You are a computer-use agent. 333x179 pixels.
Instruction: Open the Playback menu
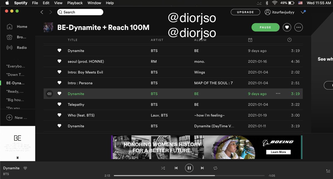(75, 3)
